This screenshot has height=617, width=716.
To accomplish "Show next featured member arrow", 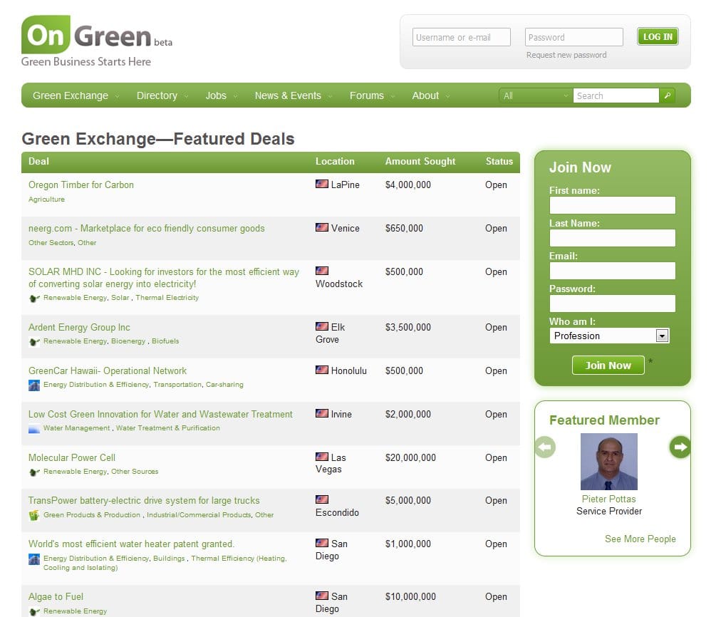I will click(x=680, y=447).
